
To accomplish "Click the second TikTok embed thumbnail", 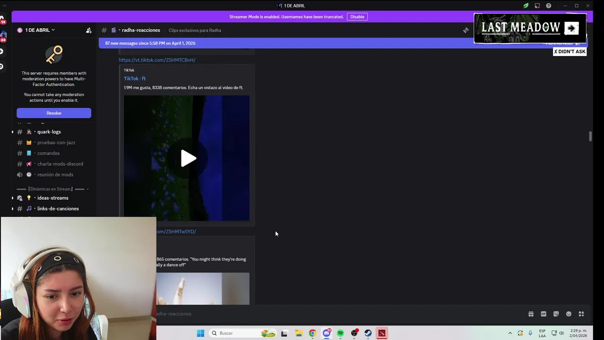I will [203, 289].
